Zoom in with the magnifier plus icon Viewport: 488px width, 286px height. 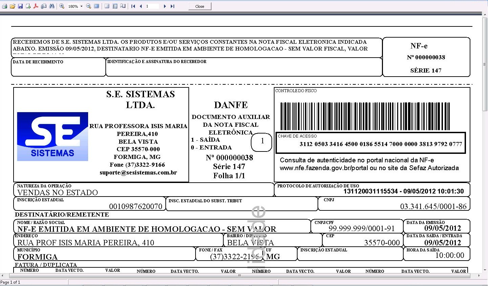(x=62, y=6)
